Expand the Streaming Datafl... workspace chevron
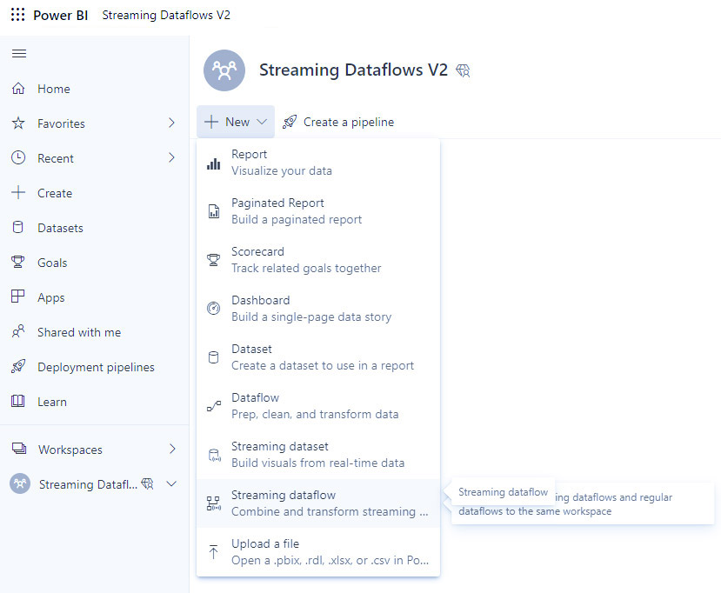Viewport: 721px width, 593px height. coord(171,483)
